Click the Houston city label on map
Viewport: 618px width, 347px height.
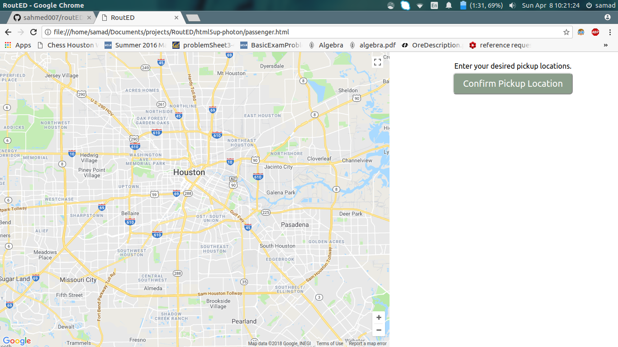point(189,172)
